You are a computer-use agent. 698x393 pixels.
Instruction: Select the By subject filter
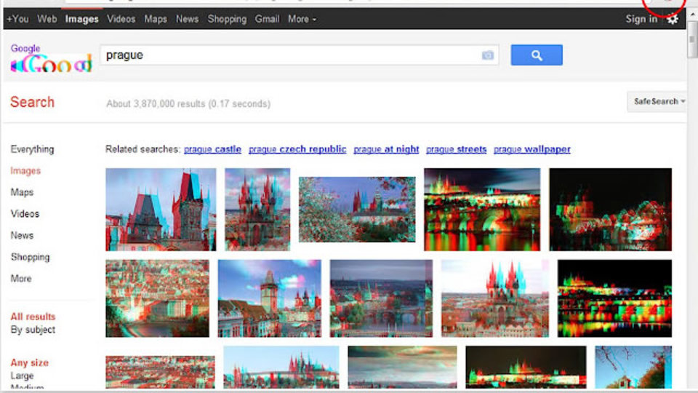(x=33, y=330)
